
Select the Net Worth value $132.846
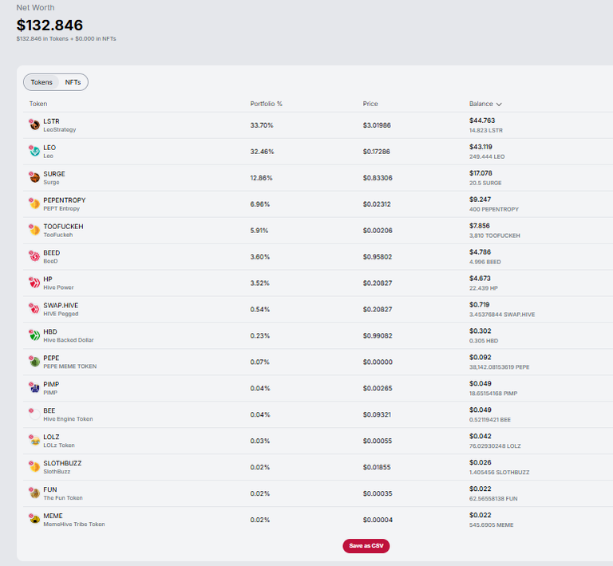click(x=49, y=25)
